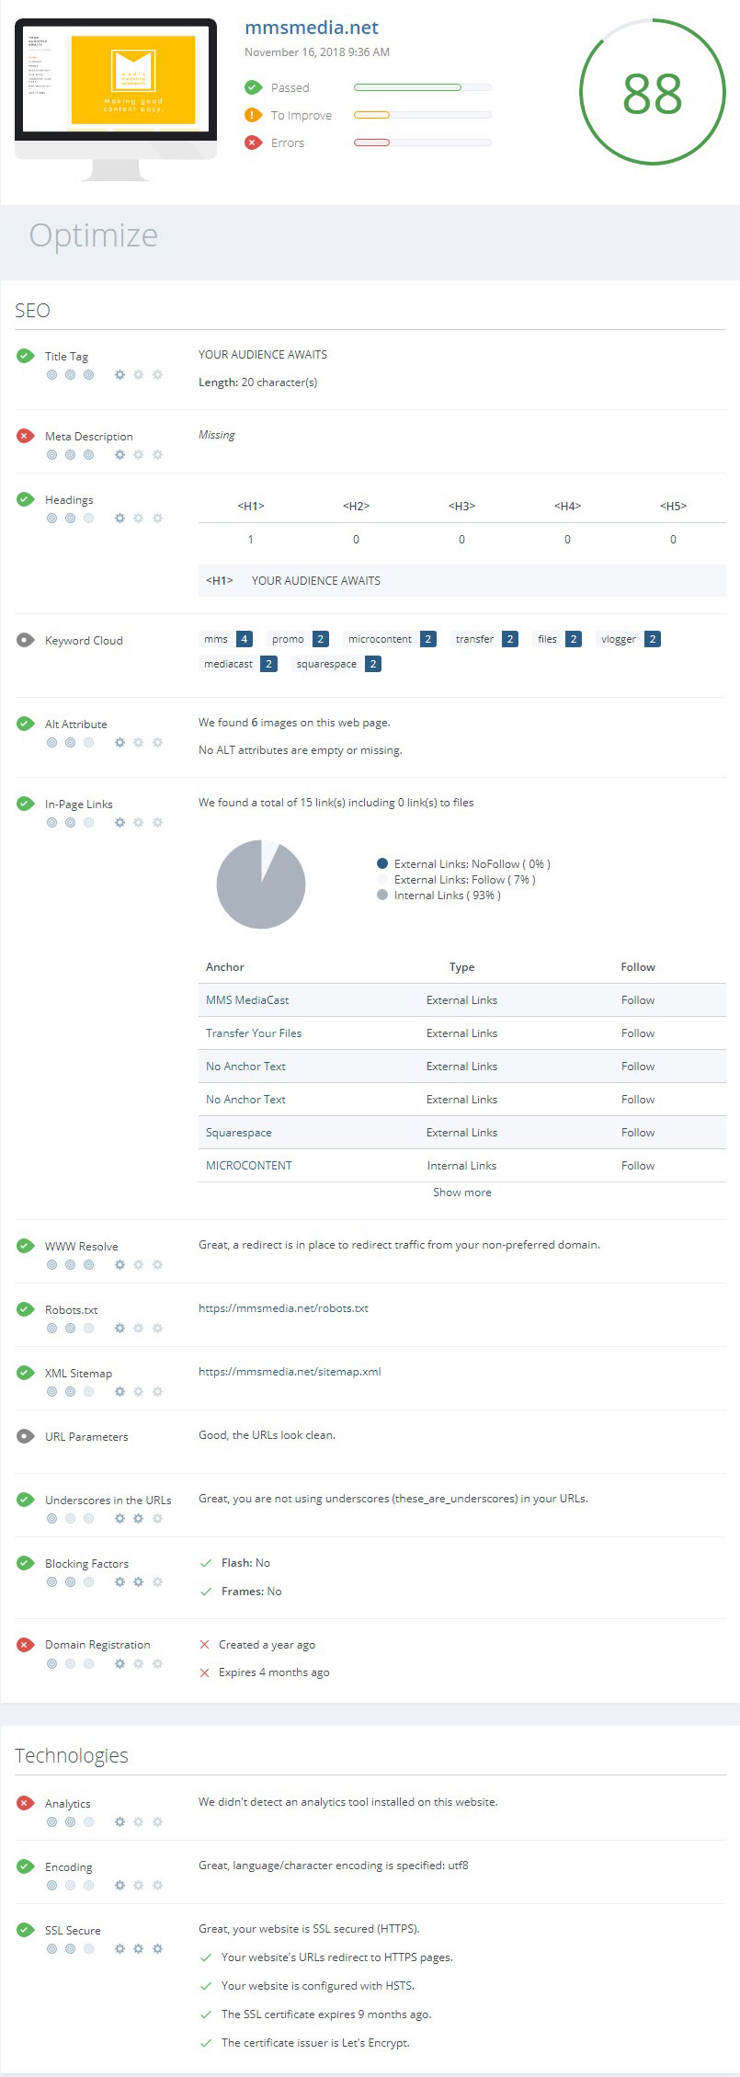This screenshot has height=2077, width=740.
Task: Click the Follow column header
Action: pos(638,967)
